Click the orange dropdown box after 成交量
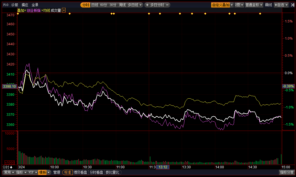Image resolution: width=296 pixels, height=177 pixels. pyautogui.click(x=64, y=10)
